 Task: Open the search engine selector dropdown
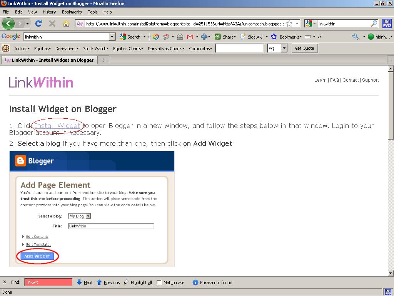(x=311, y=24)
